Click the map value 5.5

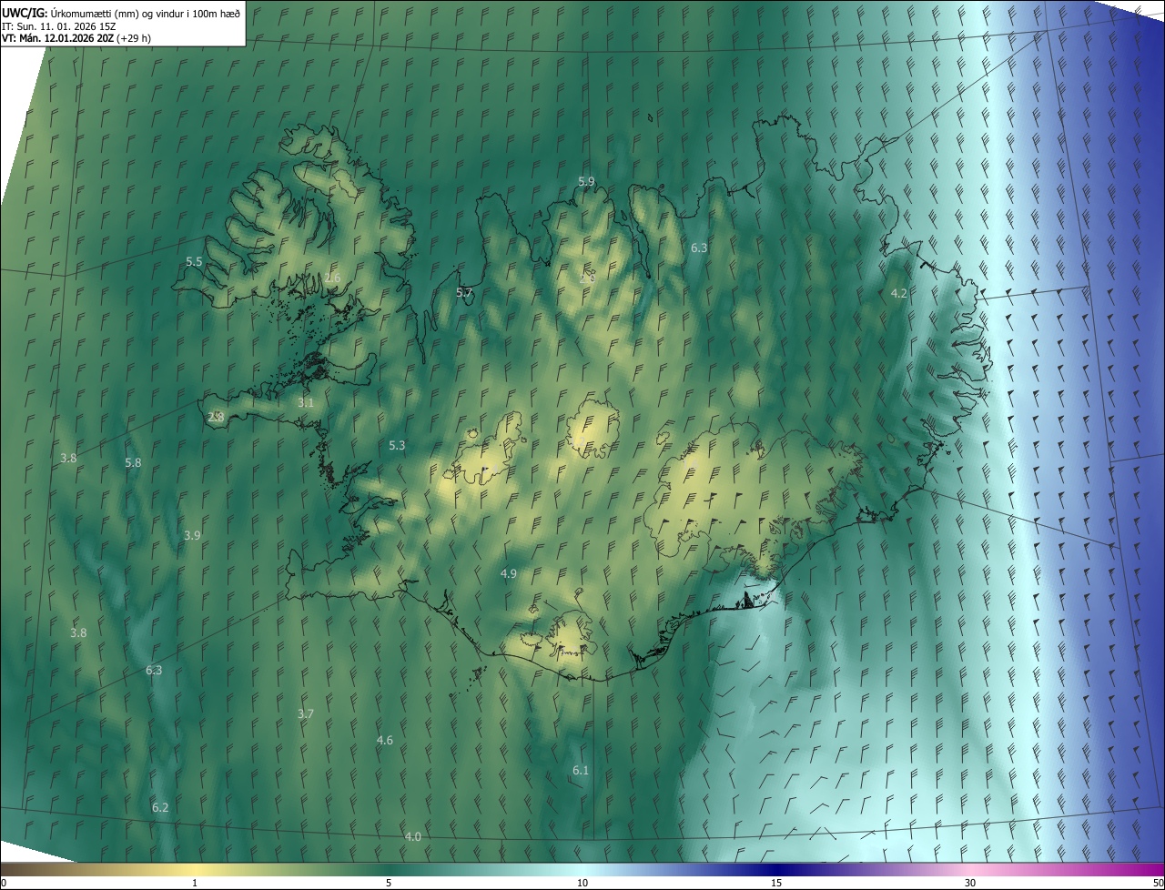click(x=194, y=262)
